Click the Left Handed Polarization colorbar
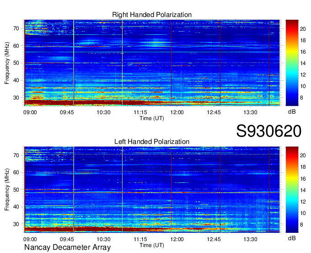 [292, 190]
